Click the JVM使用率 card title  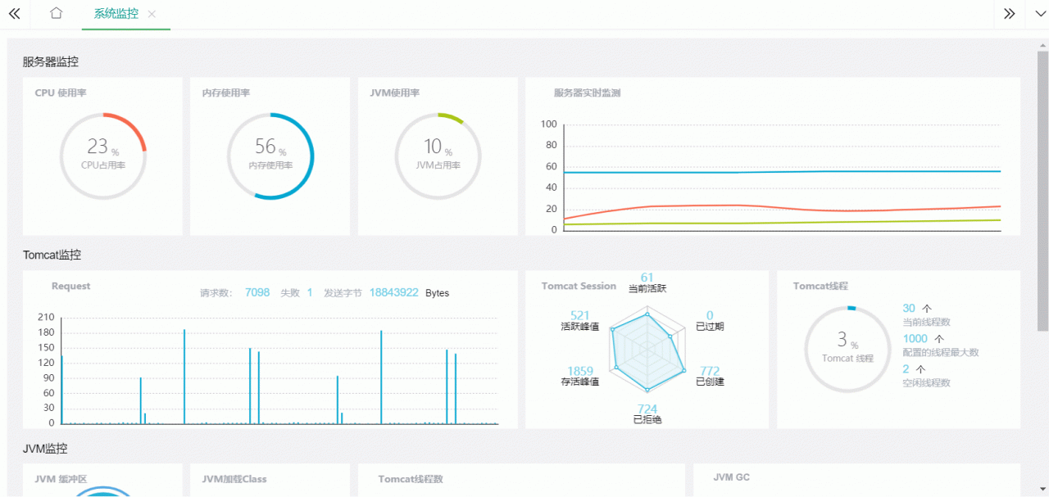pyautogui.click(x=395, y=93)
